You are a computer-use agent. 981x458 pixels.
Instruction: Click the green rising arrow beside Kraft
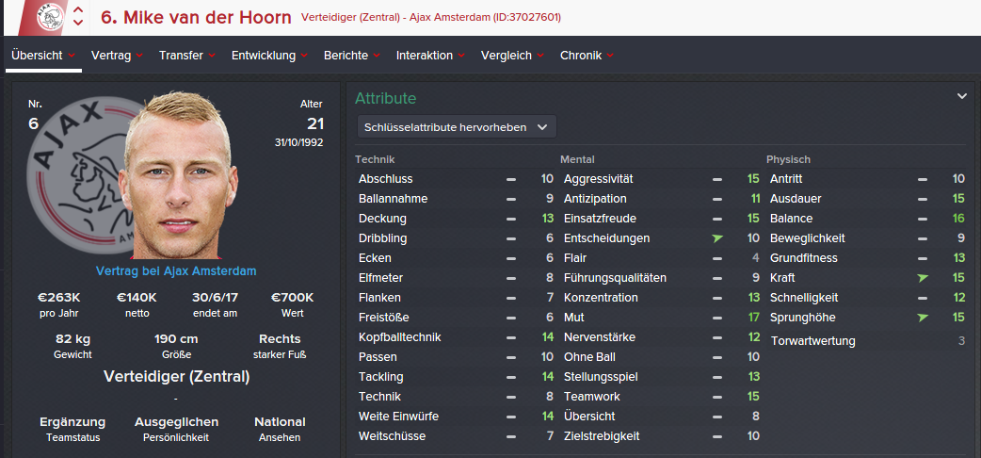point(924,278)
